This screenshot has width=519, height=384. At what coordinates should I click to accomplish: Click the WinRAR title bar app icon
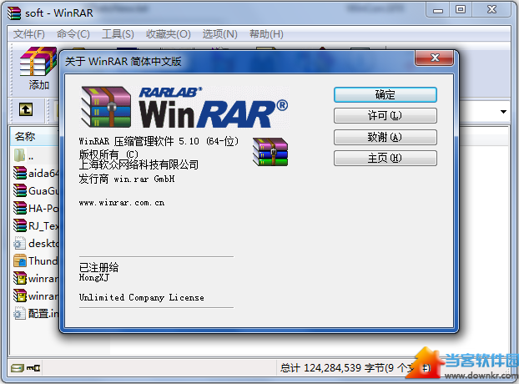(14, 13)
